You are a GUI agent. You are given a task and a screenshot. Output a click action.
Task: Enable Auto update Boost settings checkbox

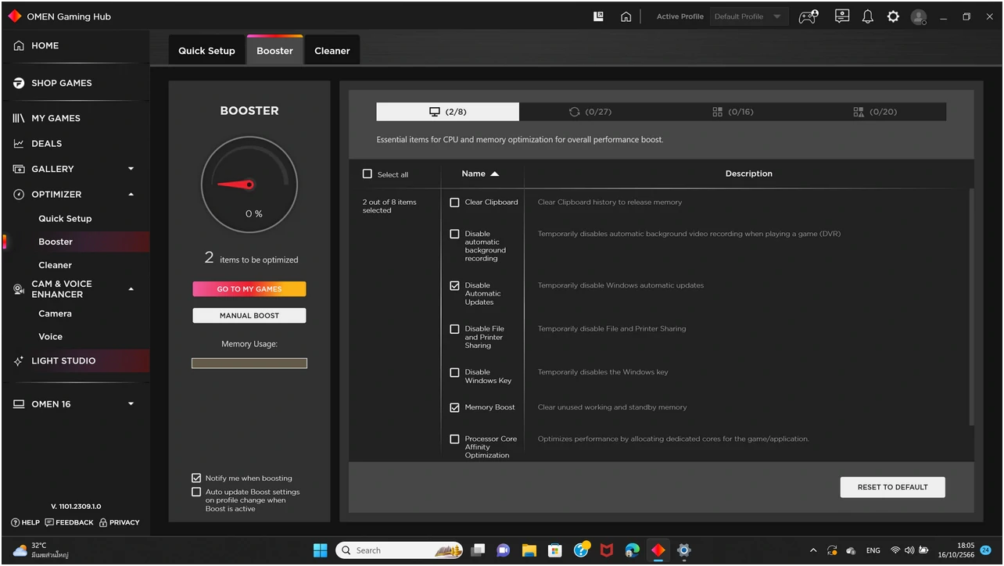[x=196, y=492]
